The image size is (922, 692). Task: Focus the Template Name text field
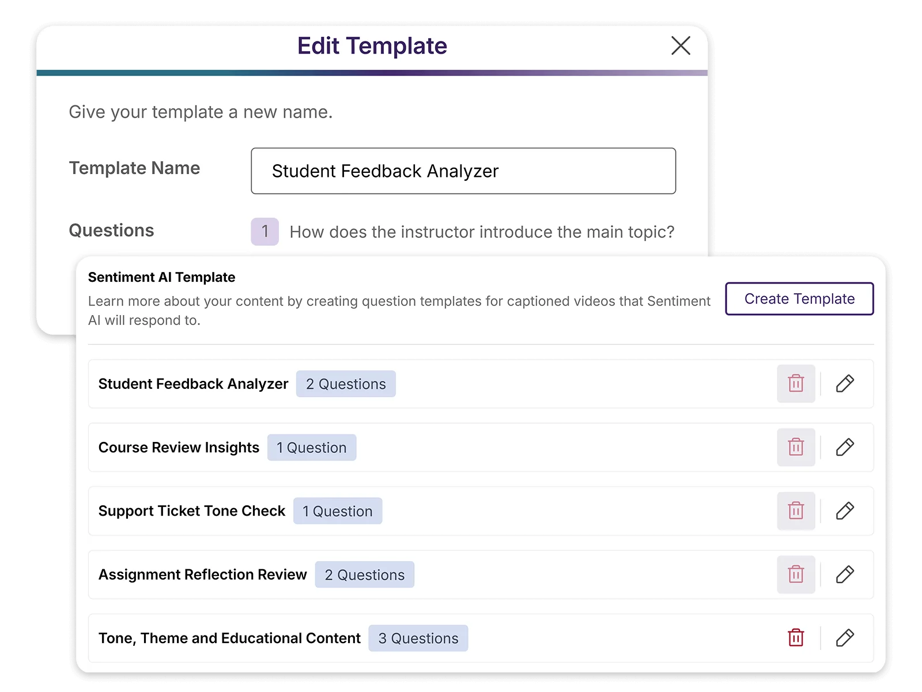(x=463, y=171)
